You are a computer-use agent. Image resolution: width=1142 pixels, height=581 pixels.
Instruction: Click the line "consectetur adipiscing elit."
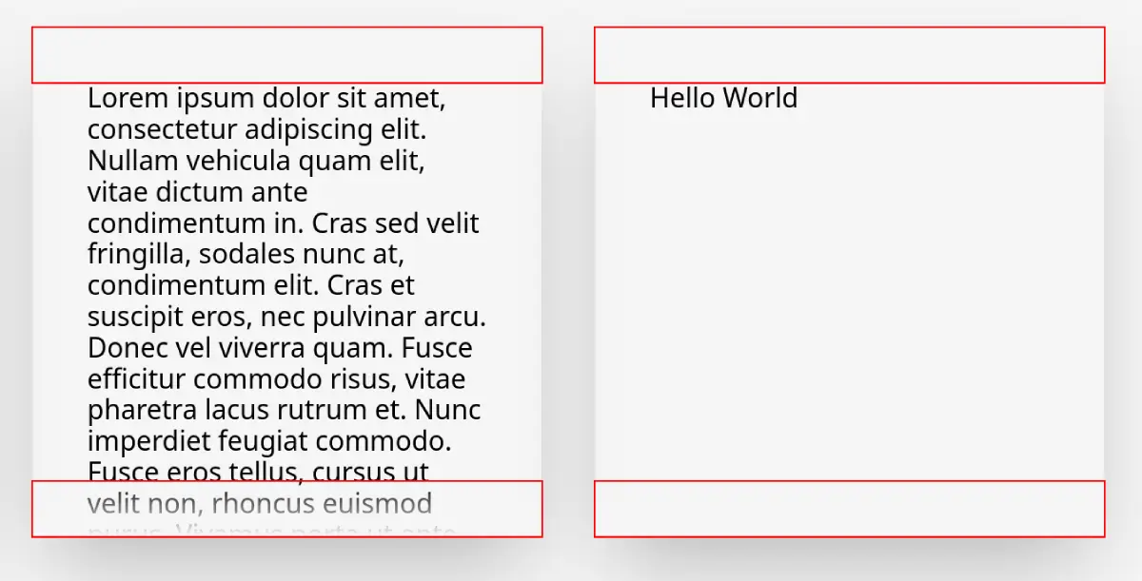(257, 129)
